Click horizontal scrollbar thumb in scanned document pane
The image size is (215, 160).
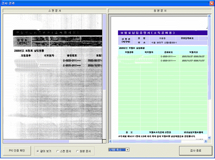[x=36, y=141]
